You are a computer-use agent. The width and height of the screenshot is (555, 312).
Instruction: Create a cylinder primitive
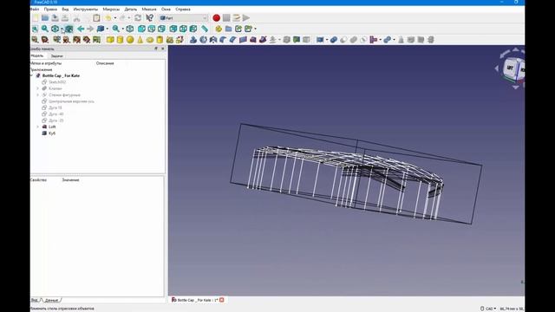point(120,40)
